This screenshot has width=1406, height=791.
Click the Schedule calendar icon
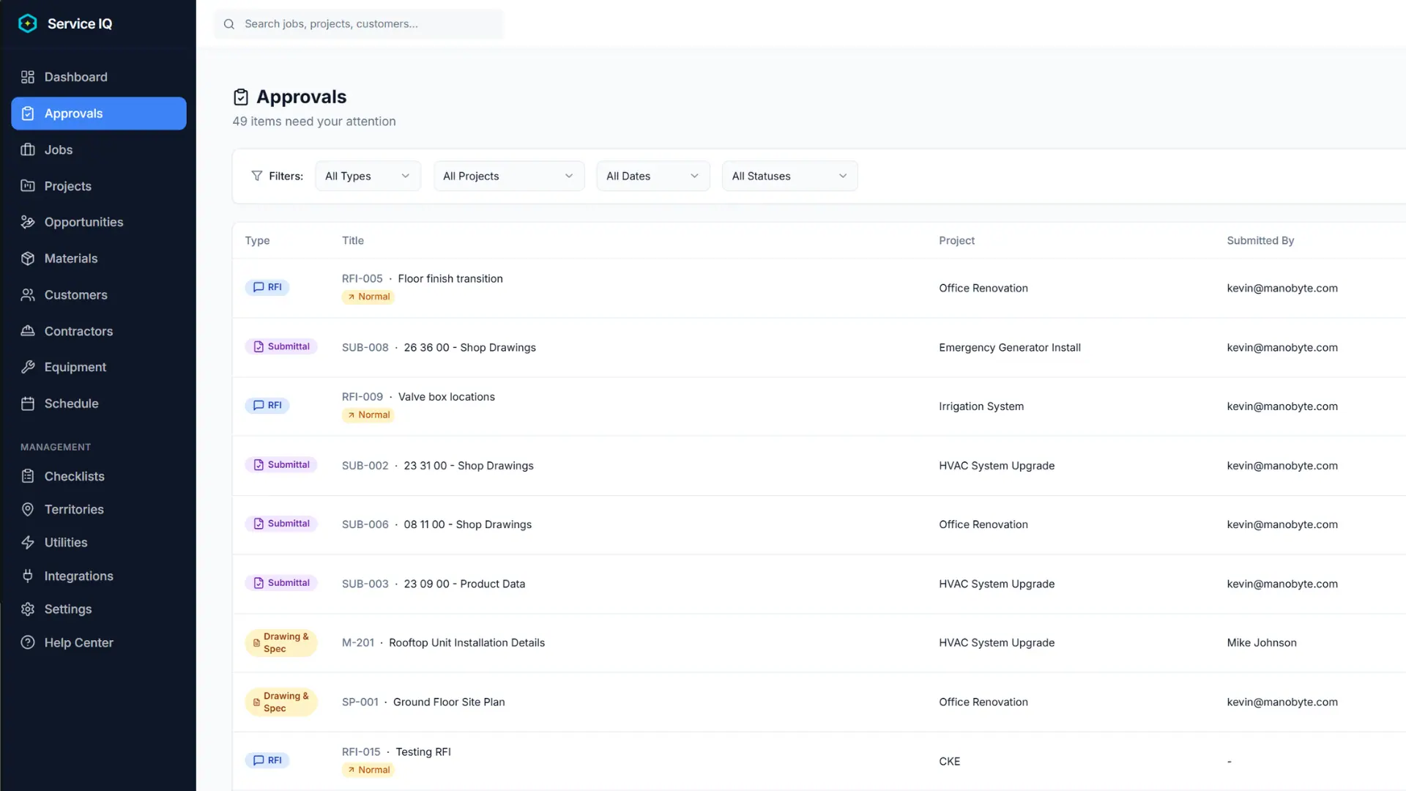pos(28,404)
